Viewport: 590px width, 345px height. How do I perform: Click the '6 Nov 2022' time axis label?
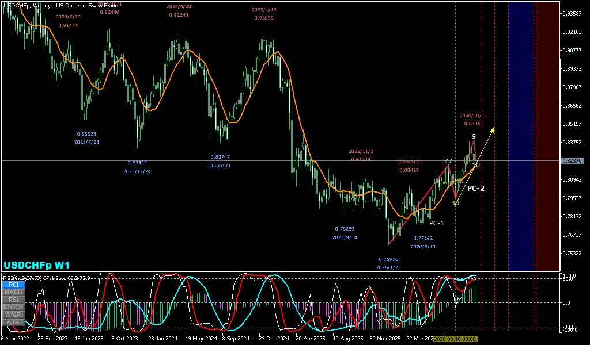point(15,338)
